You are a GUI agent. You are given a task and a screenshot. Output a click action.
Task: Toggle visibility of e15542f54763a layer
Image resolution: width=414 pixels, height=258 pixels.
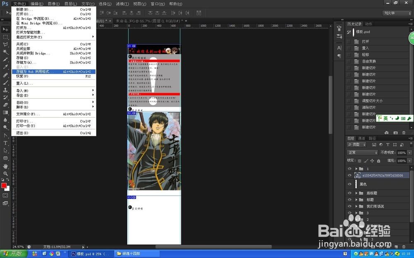click(349, 175)
